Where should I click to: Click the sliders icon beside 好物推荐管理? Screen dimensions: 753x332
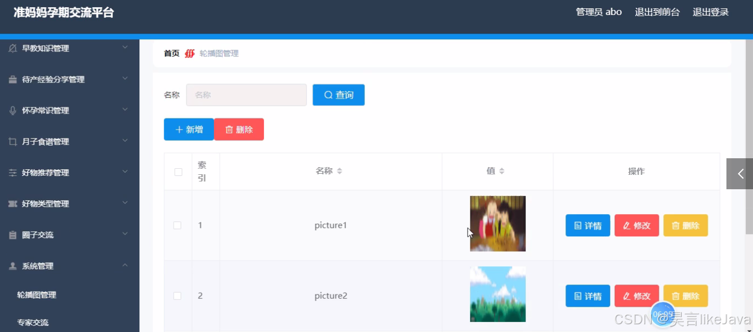(13, 173)
